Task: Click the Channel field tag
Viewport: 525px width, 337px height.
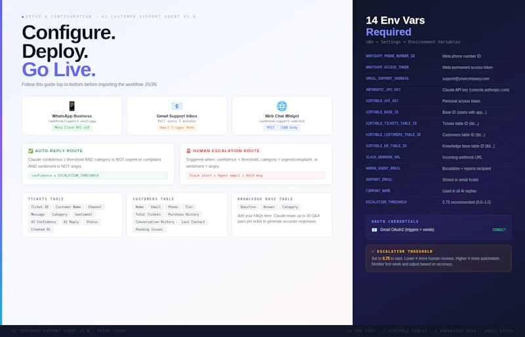Action: (95, 207)
